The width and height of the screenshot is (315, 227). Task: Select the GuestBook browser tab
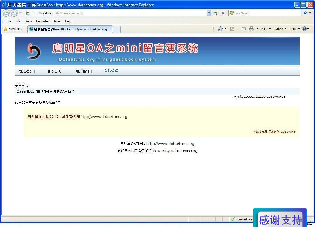point(70,29)
